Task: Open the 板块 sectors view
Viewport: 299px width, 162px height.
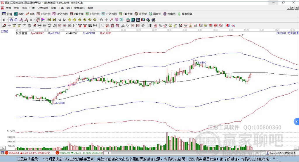Action: pos(19,14)
